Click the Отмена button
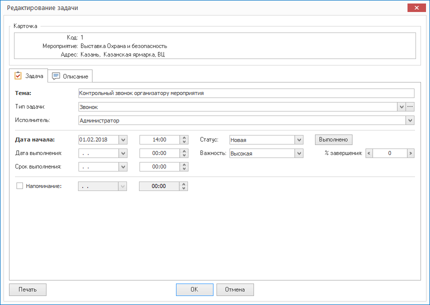Image resolution: width=430 pixels, height=305 pixels. pos(235,289)
